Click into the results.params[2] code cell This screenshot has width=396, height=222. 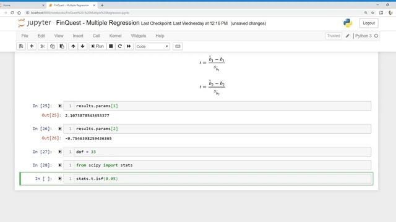(217, 129)
